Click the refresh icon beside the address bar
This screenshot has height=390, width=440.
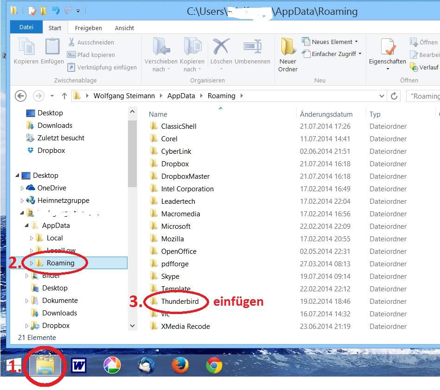coord(394,96)
